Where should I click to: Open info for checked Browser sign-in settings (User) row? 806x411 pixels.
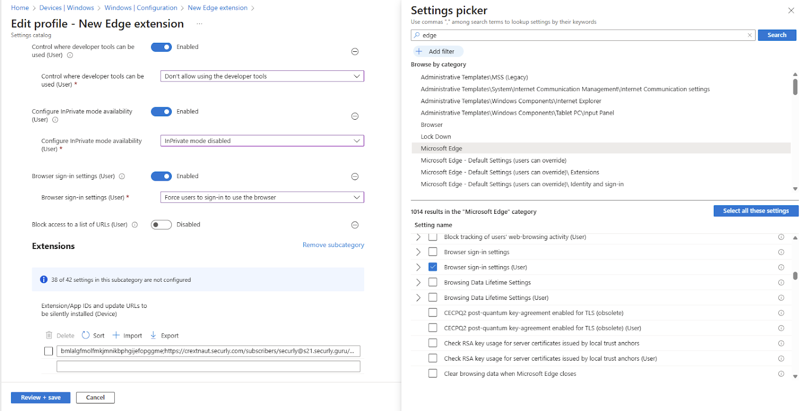[781, 267]
